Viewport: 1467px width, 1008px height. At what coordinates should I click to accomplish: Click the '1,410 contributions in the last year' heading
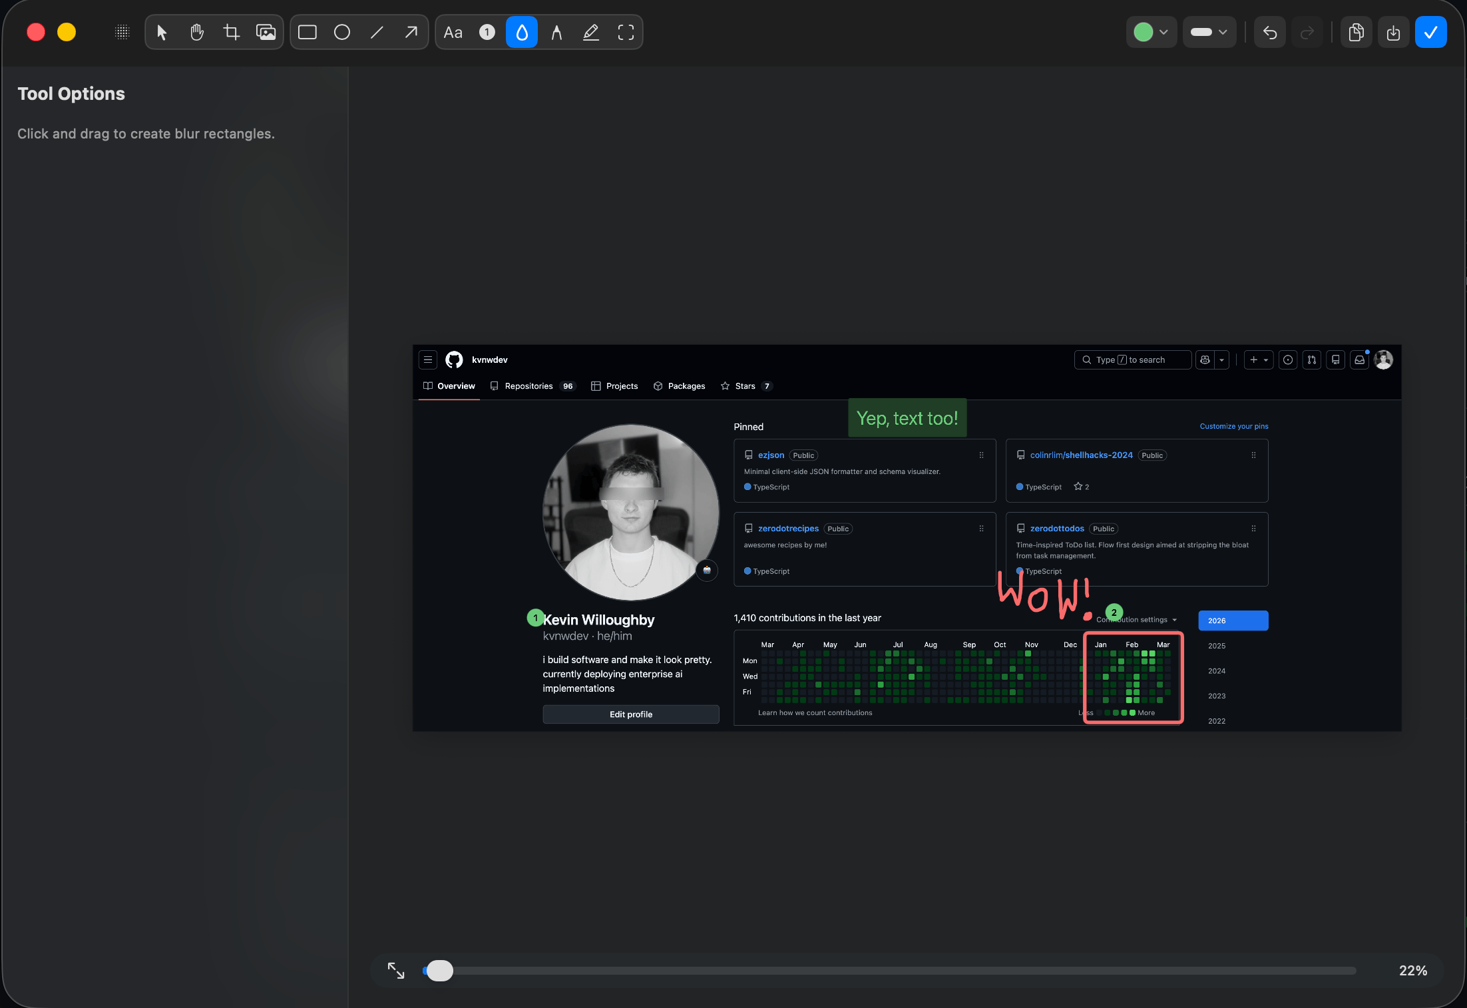[x=807, y=618]
